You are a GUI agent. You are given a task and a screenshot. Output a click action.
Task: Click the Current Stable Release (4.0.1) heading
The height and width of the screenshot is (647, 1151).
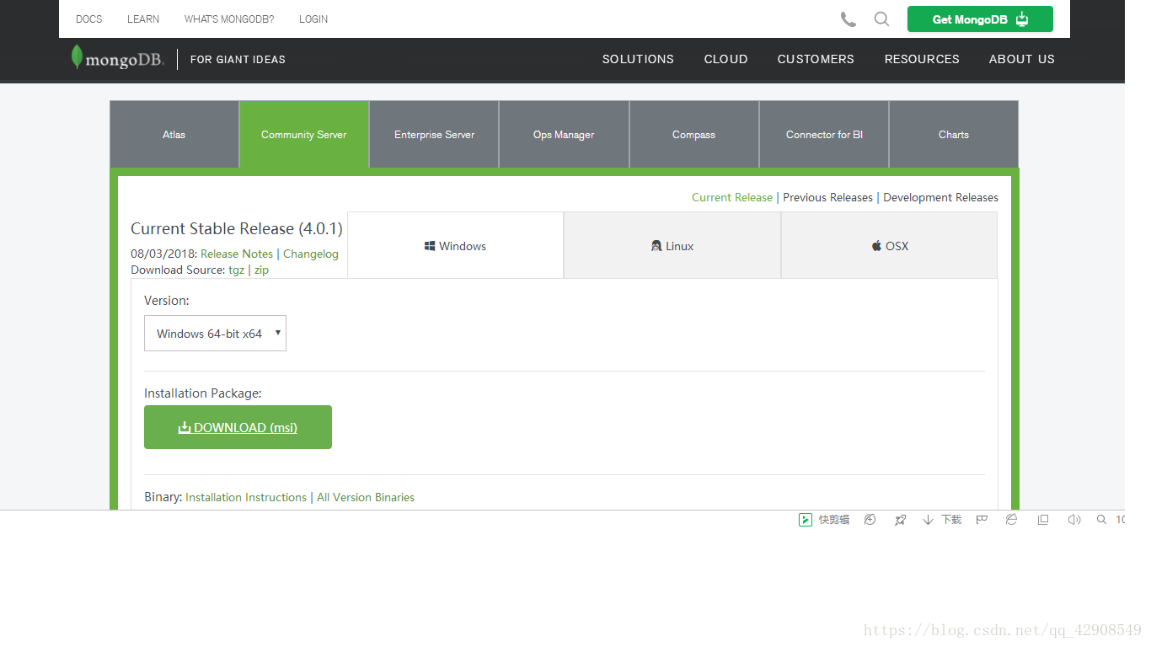point(237,228)
